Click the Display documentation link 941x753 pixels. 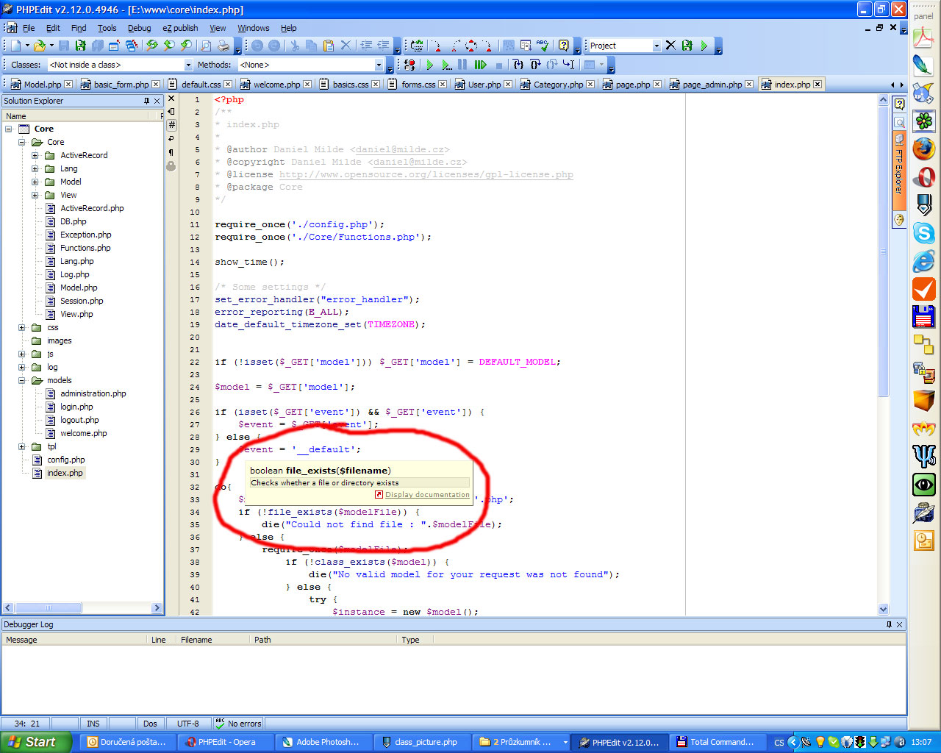427,495
